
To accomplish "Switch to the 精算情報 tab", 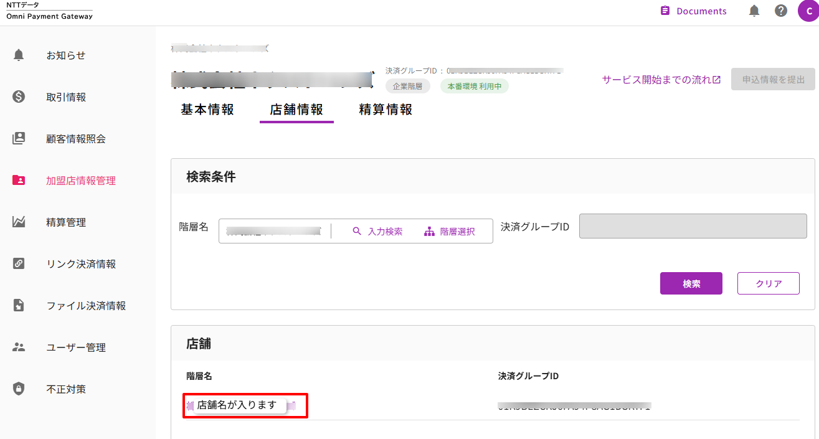I will click(386, 110).
